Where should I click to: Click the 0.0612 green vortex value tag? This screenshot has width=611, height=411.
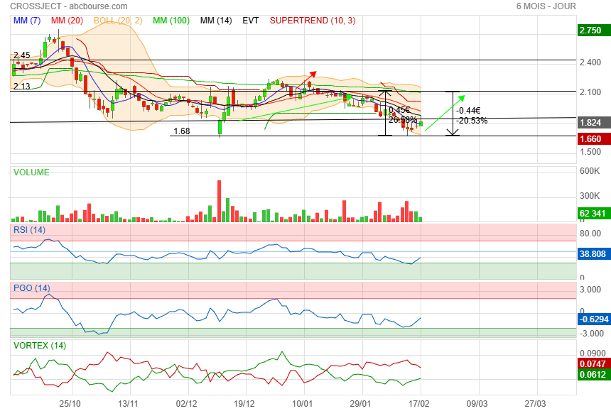(593, 375)
